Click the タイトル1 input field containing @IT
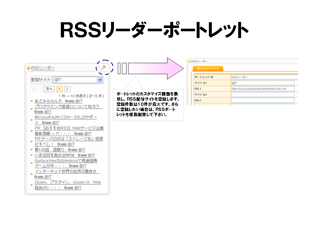This screenshot has height=232, width=309. (x=263, y=83)
